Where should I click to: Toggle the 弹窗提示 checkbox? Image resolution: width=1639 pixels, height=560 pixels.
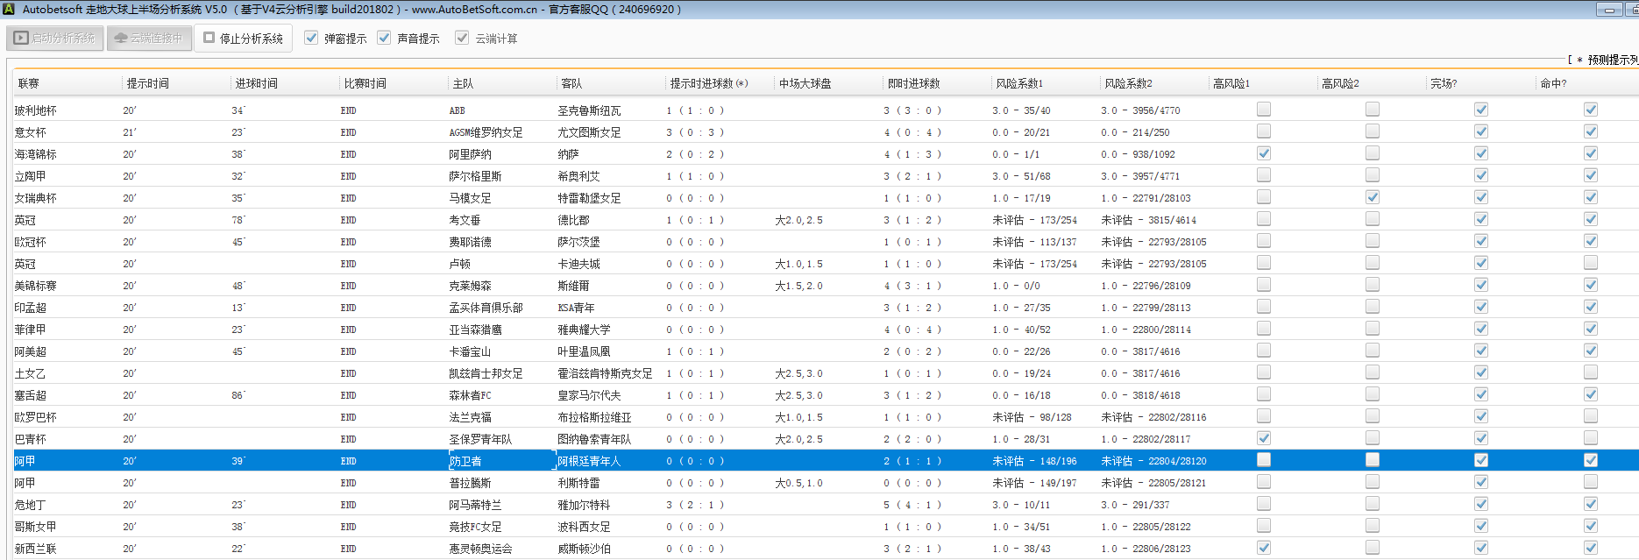click(x=311, y=38)
